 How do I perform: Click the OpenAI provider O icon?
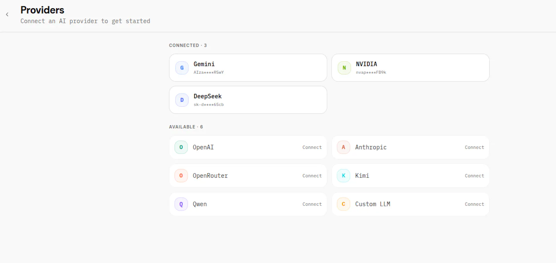pyautogui.click(x=181, y=148)
